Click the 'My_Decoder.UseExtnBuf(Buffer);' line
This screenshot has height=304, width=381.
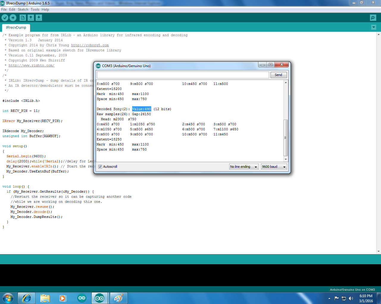tap(38, 172)
